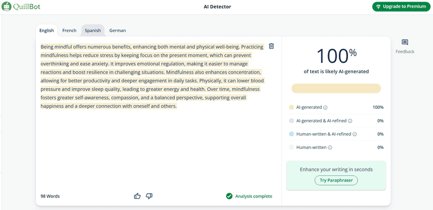The width and height of the screenshot is (433, 210).
Task: Select the German language tab
Action: click(x=117, y=30)
